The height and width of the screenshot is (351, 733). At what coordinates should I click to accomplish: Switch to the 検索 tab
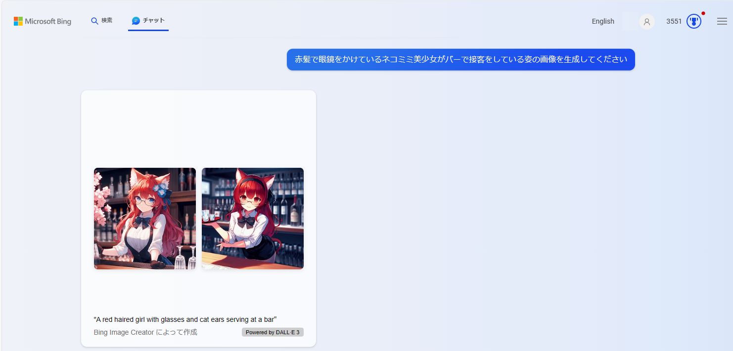point(102,20)
